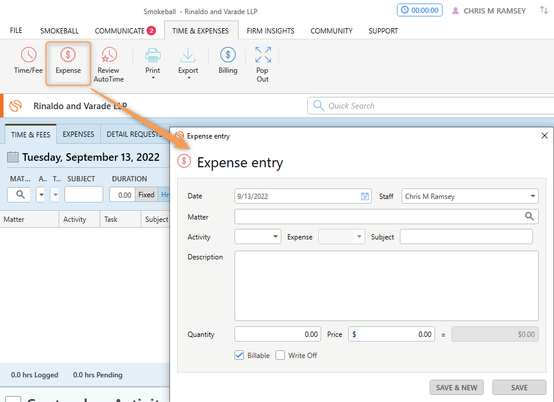The height and width of the screenshot is (402, 554).
Task: Select Fixed duration toggle
Action: 147,194
